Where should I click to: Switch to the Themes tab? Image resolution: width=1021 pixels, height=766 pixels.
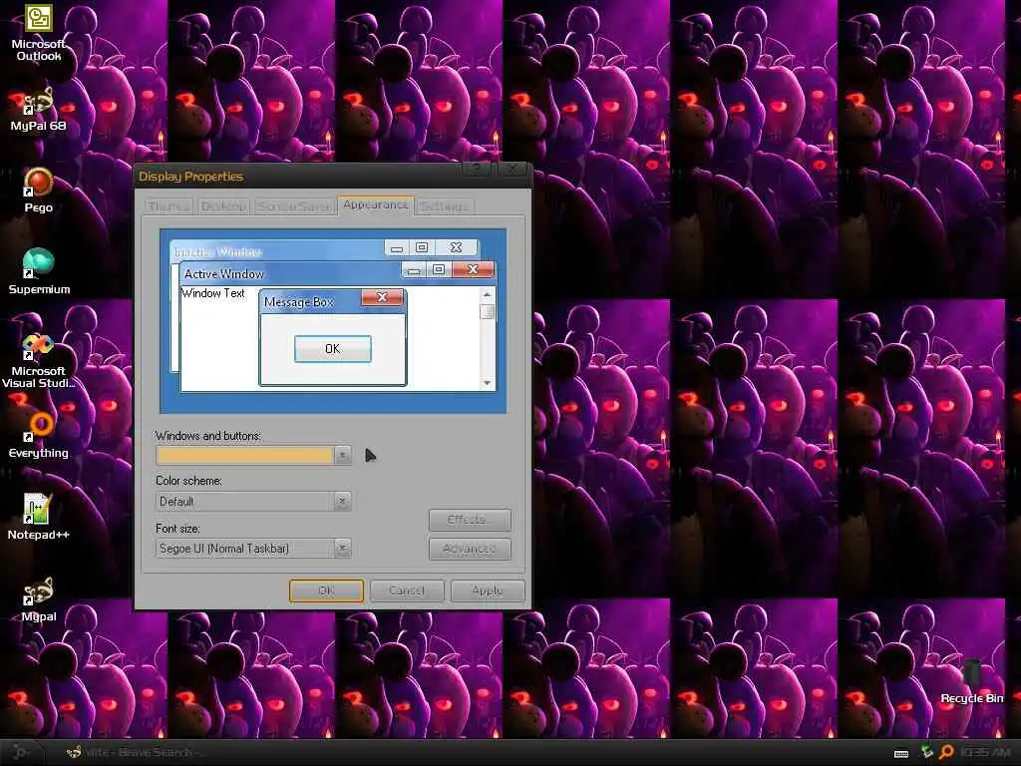[169, 205]
